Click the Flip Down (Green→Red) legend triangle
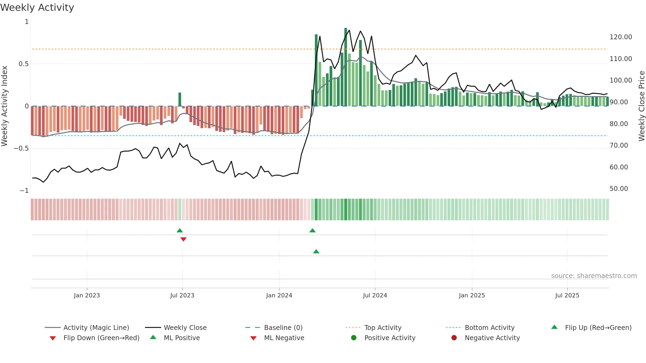Image resolution: width=646 pixels, height=363 pixels. pos(53,338)
